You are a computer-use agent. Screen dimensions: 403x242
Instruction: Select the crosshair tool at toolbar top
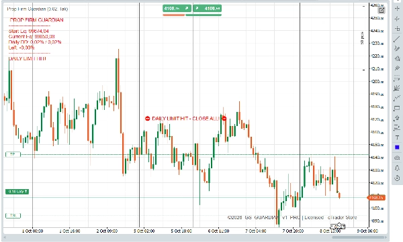pos(397,9)
